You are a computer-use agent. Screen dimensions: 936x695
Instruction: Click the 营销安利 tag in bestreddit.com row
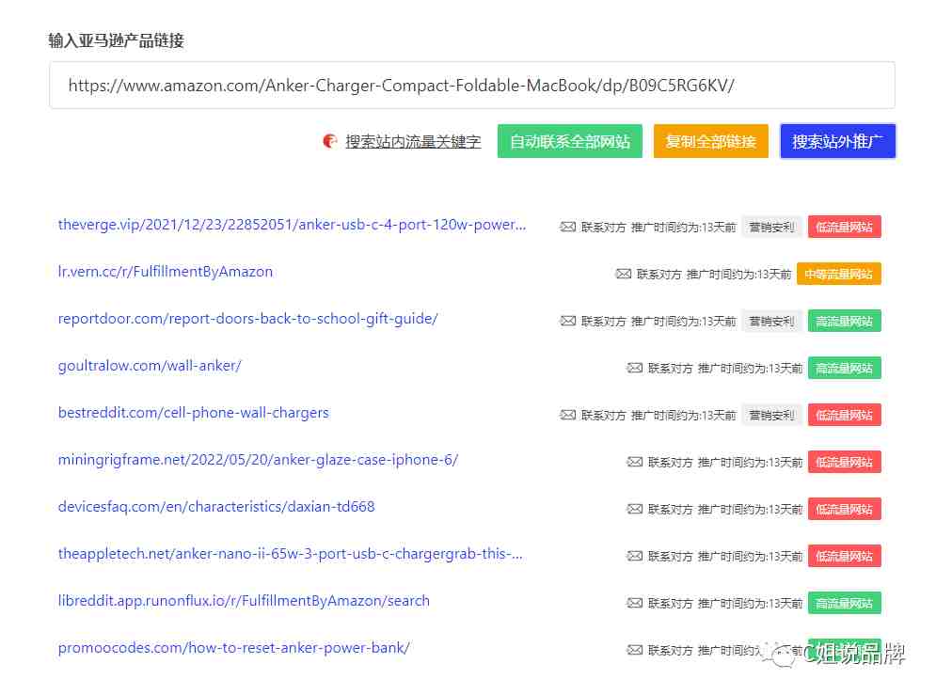pyautogui.click(x=771, y=415)
